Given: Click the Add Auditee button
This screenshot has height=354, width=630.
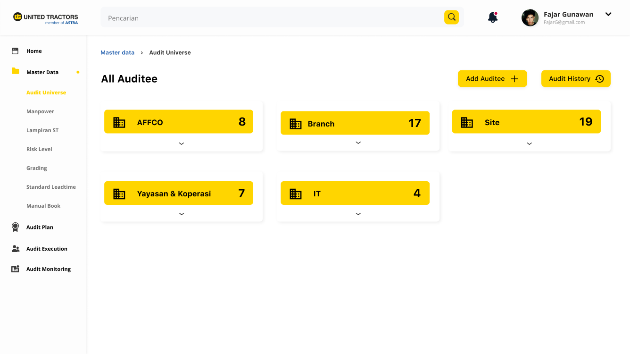Looking at the screenshot, I should tap(492, 79).
